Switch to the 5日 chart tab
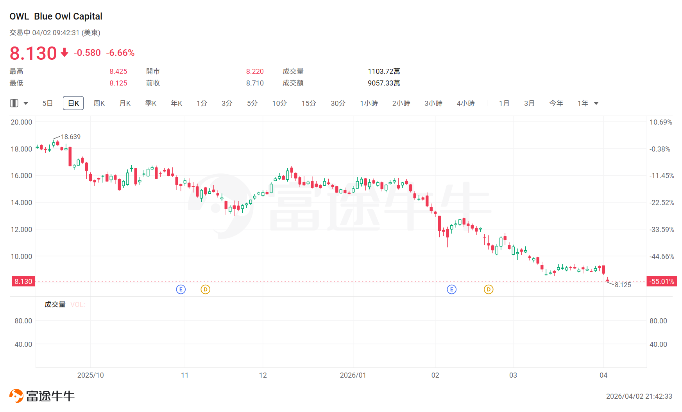682x412 pixels. (47, 103)
